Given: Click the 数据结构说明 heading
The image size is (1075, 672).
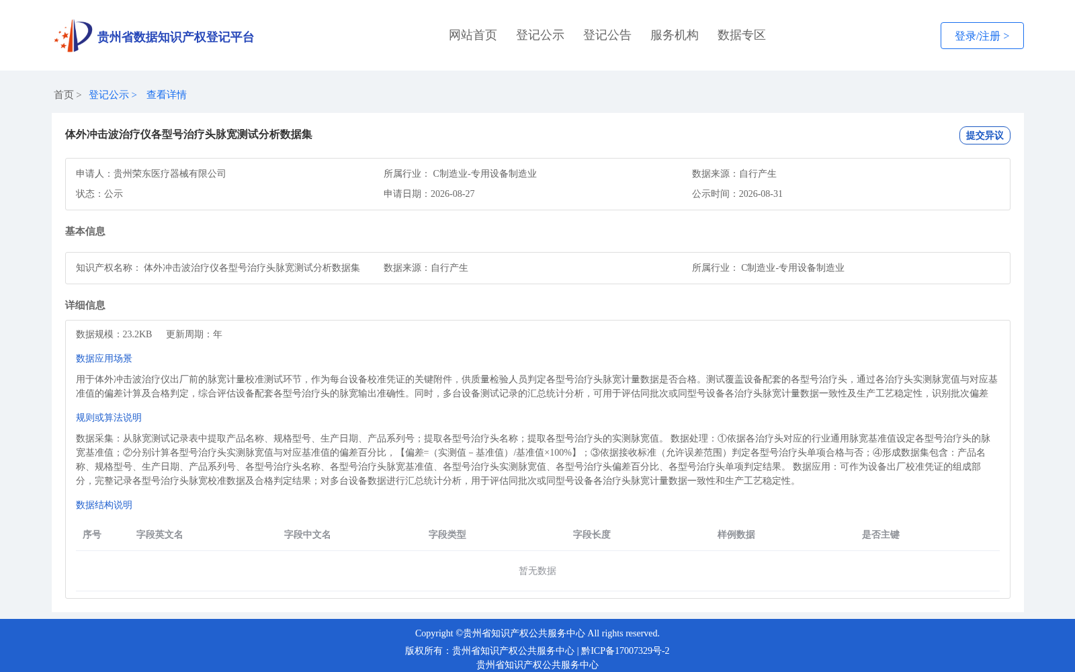Looking at the screenshot, I should point(104,505).
